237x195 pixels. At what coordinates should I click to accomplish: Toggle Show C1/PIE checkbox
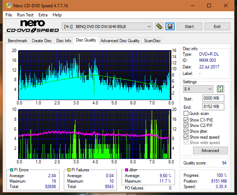[186, 120]
